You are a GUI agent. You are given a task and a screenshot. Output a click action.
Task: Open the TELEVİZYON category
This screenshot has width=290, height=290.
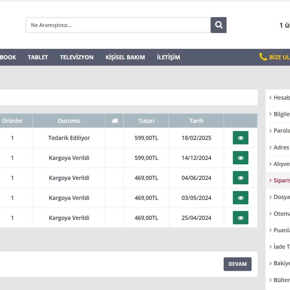tap(77, 57)
